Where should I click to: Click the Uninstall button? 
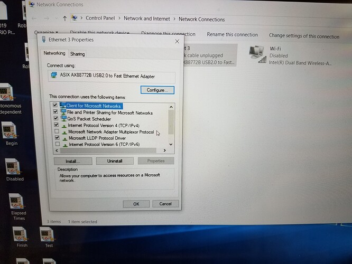click(x=115, y=161)
